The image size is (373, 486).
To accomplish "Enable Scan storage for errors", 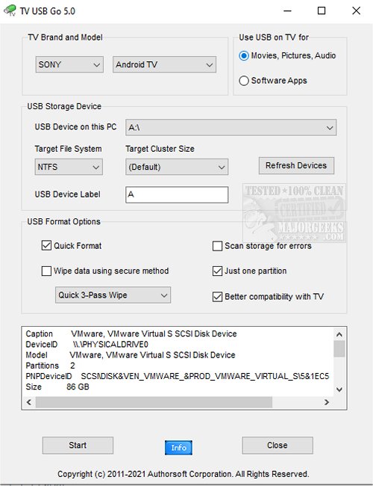I will 217,246.
